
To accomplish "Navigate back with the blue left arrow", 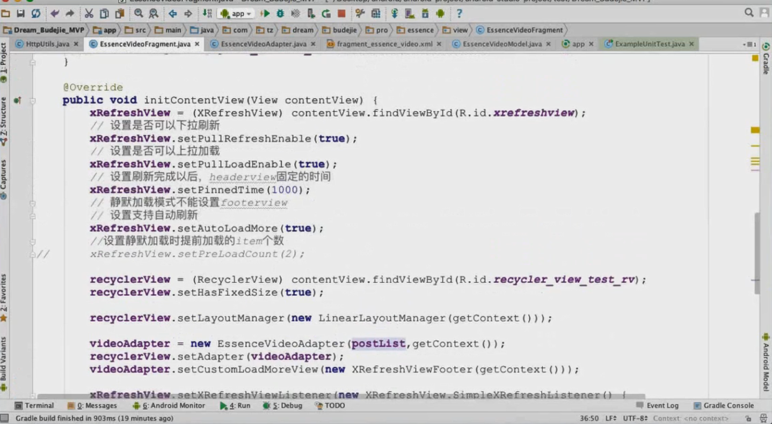I will [173, 13].
